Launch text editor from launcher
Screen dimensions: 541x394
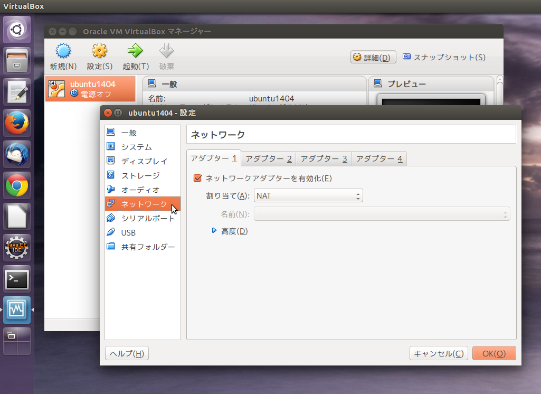(17, 92)
